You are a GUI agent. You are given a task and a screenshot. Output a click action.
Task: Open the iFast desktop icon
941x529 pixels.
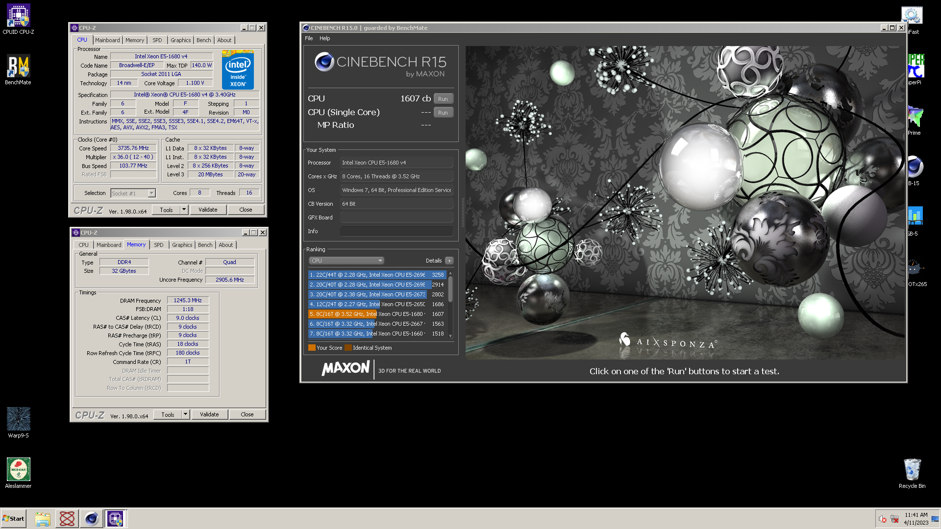tap(913, 19)
